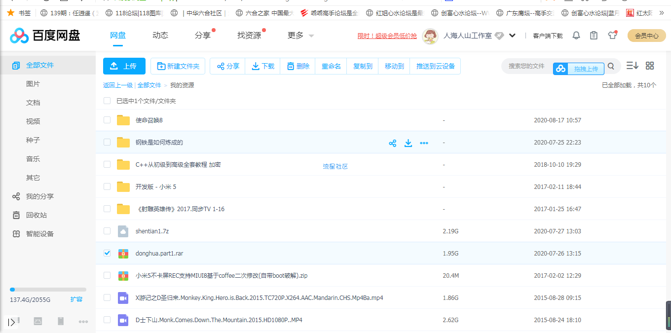
Task: Click the 移动到 toolbar button
Action: click(x=394, y=66)
